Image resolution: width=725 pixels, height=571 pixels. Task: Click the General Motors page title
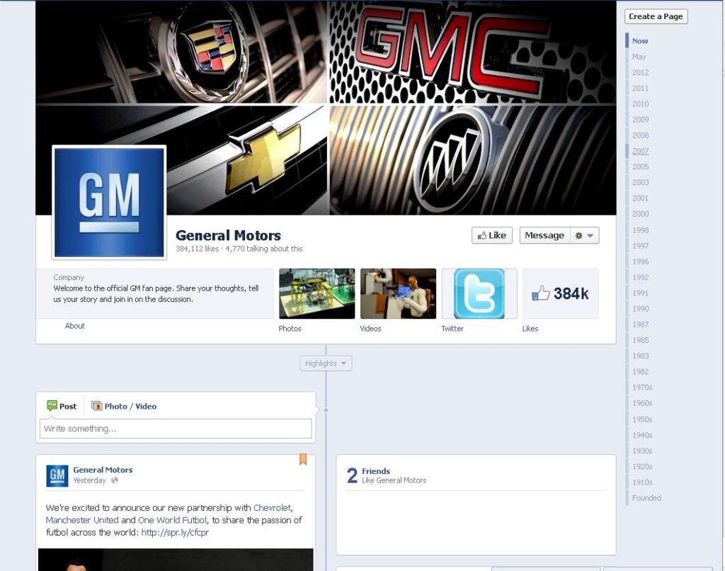pyautogui.click(x=228, y=235)
